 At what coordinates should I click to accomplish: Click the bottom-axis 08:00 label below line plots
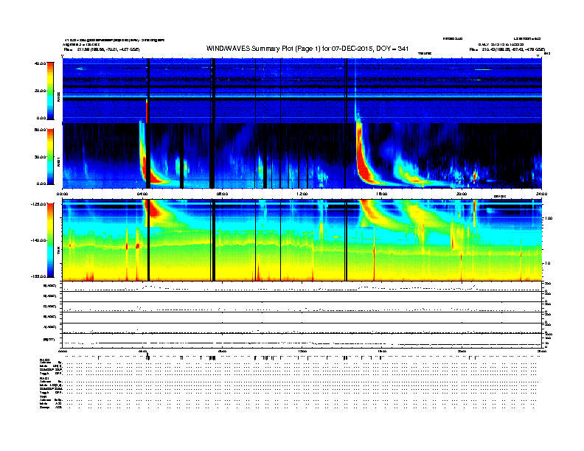pyautogui.click(x=222, y=351)
